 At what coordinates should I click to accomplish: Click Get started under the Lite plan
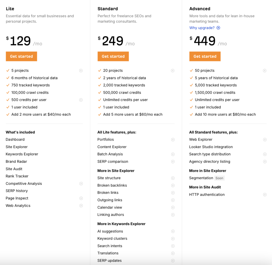(x=21, y=56)
